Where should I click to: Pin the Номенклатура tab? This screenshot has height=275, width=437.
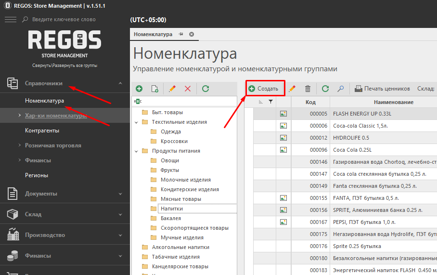pyautogui.click(x=181, y=34)
